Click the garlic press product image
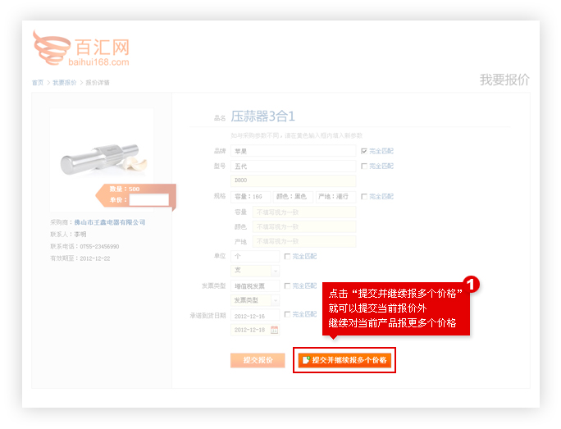The image size is (561, 429). pyautogui.click(x=102, y=156)
